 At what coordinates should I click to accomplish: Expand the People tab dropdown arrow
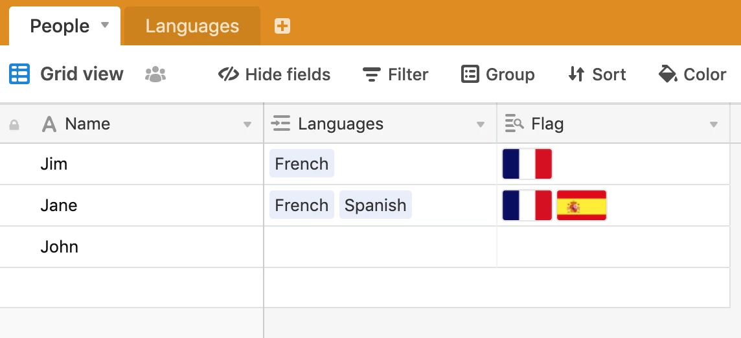point(105,25)
